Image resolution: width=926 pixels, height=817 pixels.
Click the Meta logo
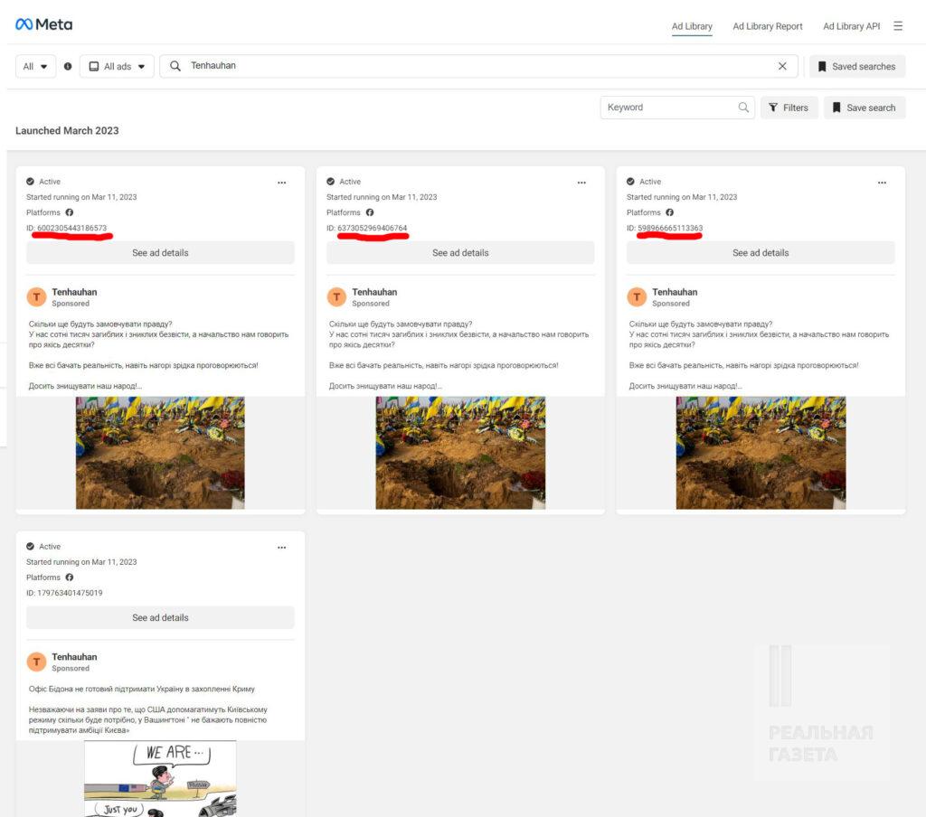[x=43, y=24]
